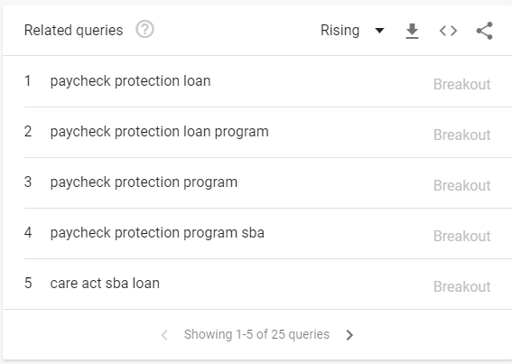Open the embed code icon
Image resolution: width=512 pixels, height=364 pixels.
click(448, 31)
